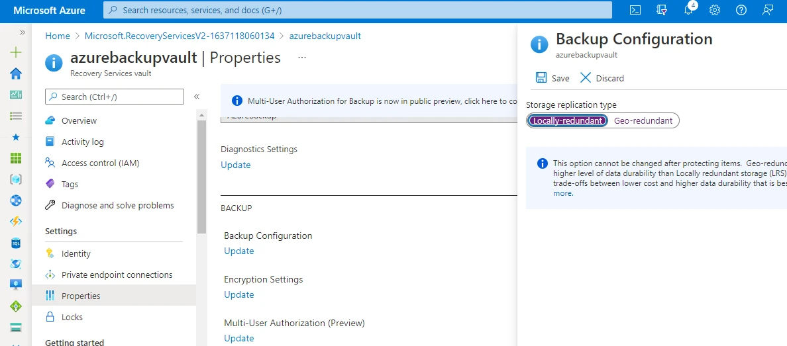Discard the Backup Configuration changes

(x=602, y=77)
